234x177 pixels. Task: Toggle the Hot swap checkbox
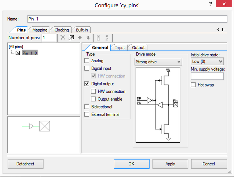[x=193, y=85]
